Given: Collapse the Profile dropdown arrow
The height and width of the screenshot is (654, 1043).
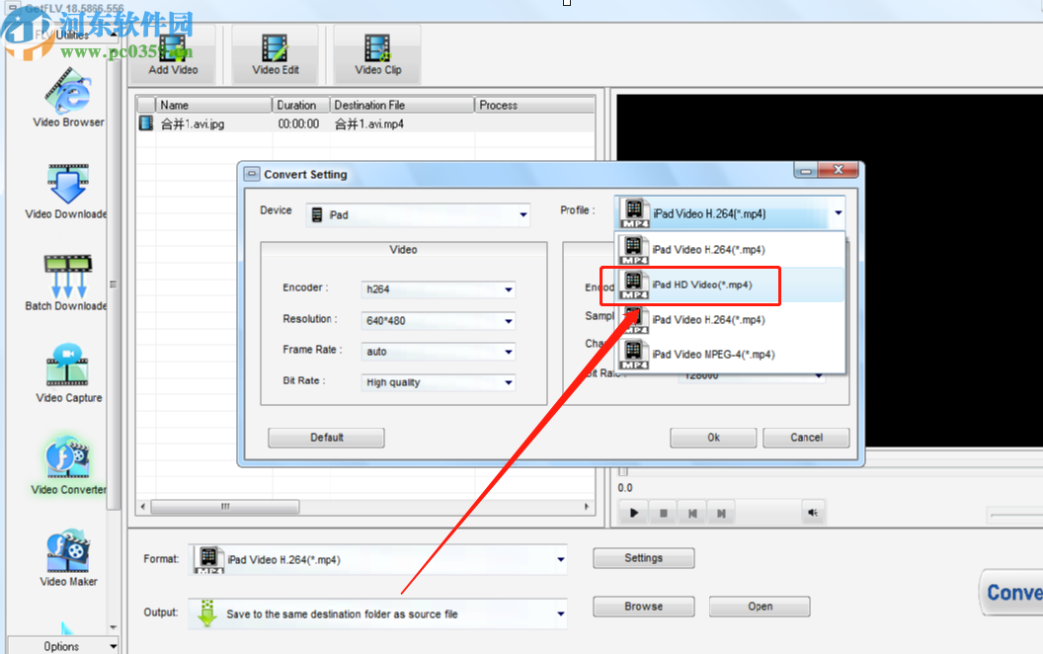Looking at the screenshot, I should [x=838, y=213].
